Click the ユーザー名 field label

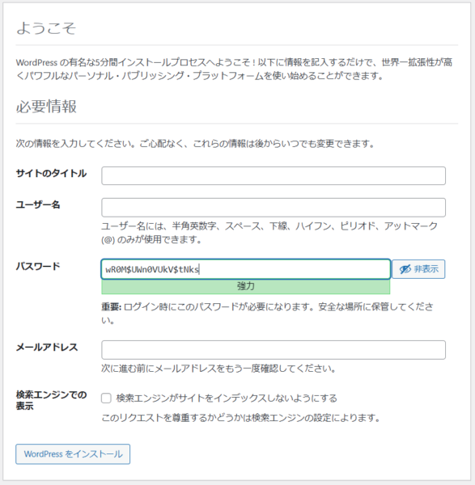(x=38, y=205)
